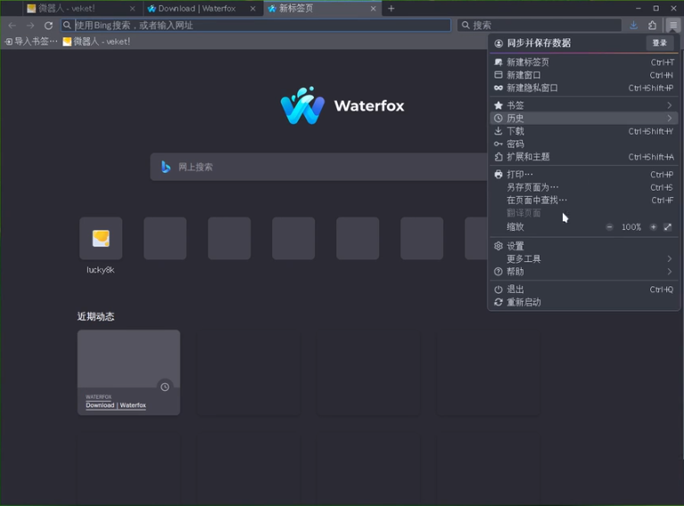
Task: Click the forward navigation arrow
Action: click(30, 25)
